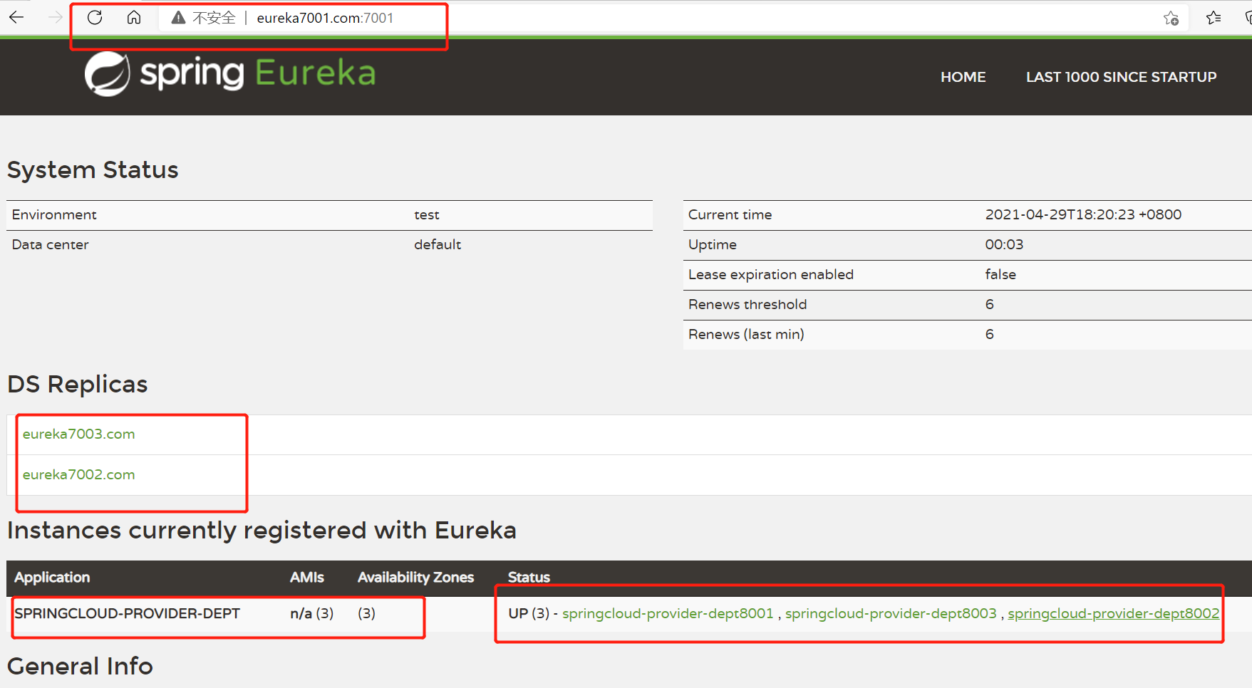Screen dimensions: 1252x688
Task: Click the 'Data center' label
Action: pos(50,244)
